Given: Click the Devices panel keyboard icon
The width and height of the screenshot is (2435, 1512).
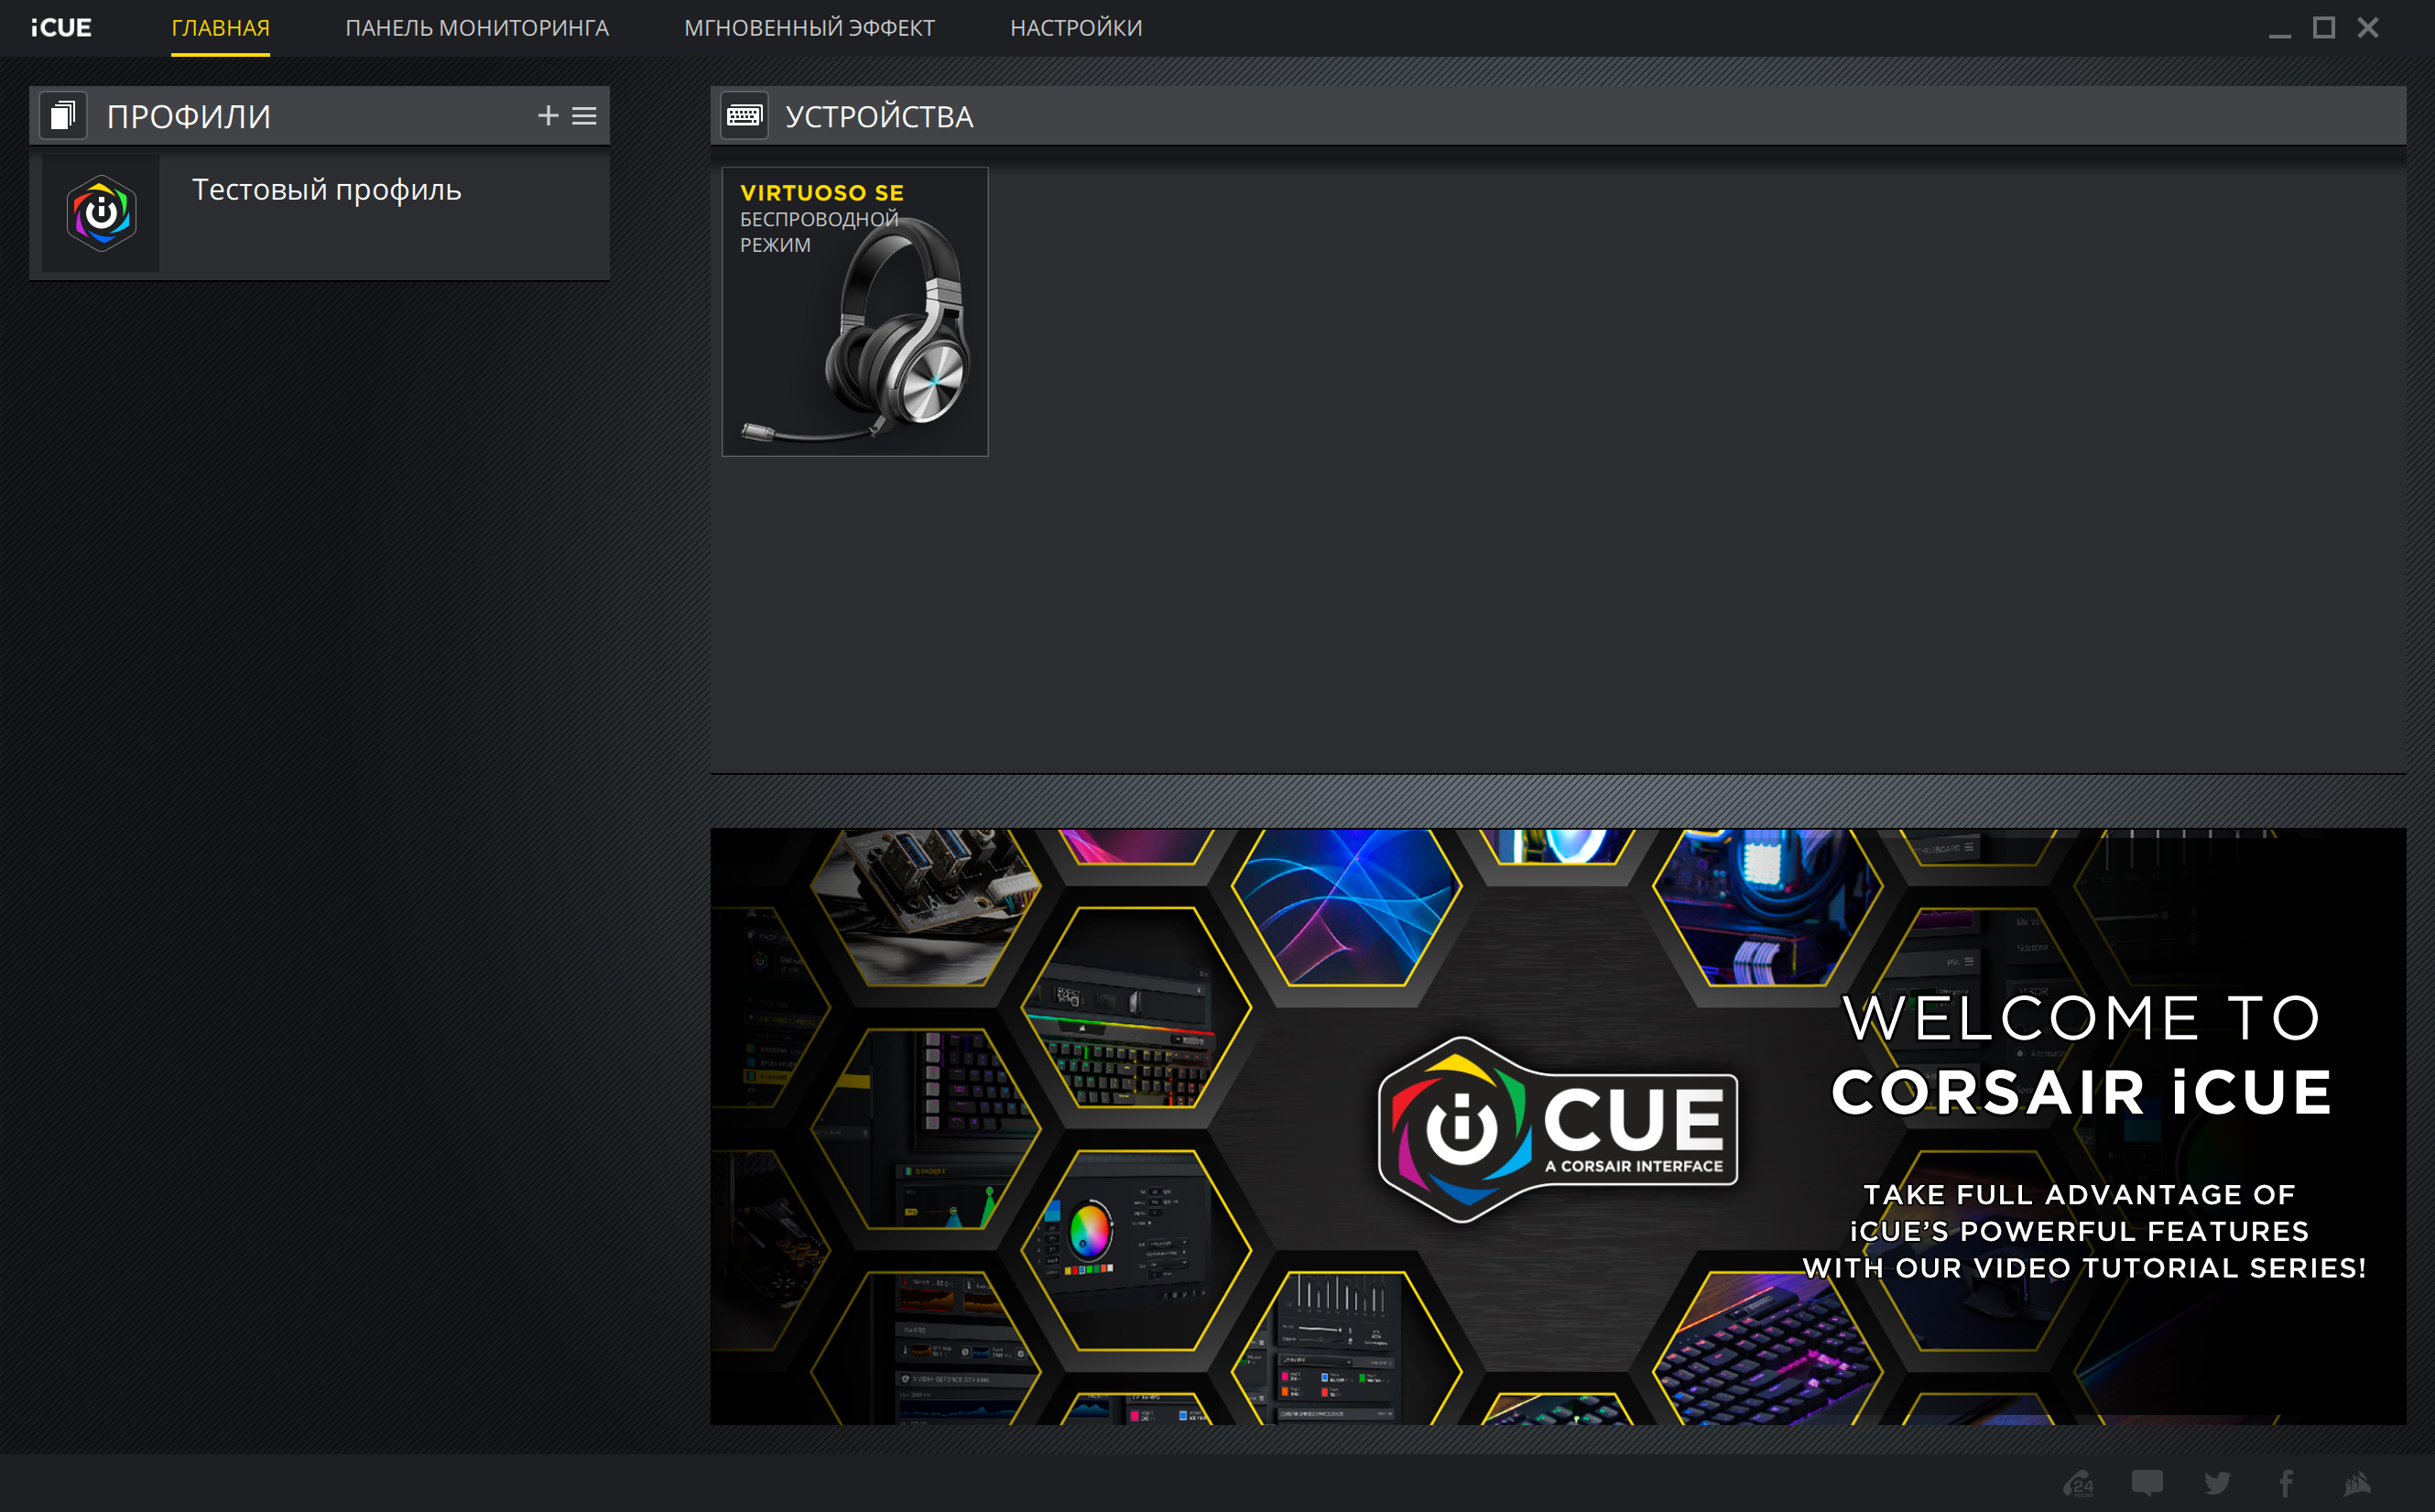Looking at the screenshot, I should coord(744,116).
